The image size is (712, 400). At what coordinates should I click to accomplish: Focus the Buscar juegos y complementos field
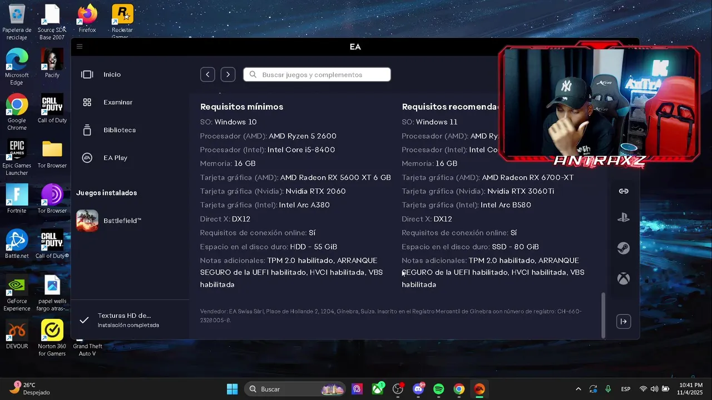point(317,74)
